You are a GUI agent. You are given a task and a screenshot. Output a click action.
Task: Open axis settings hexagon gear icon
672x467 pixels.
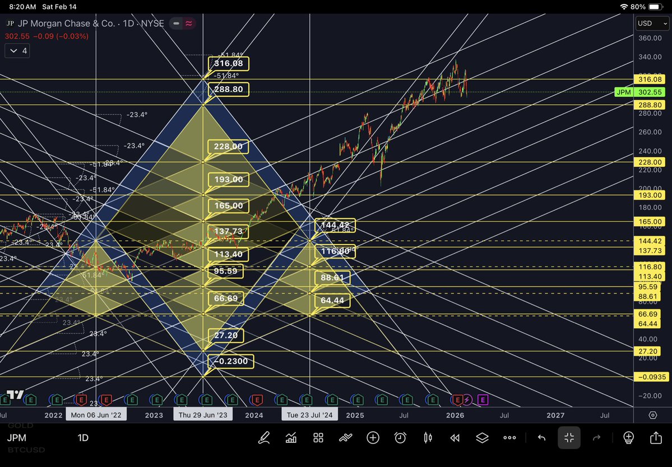[653, 415]
